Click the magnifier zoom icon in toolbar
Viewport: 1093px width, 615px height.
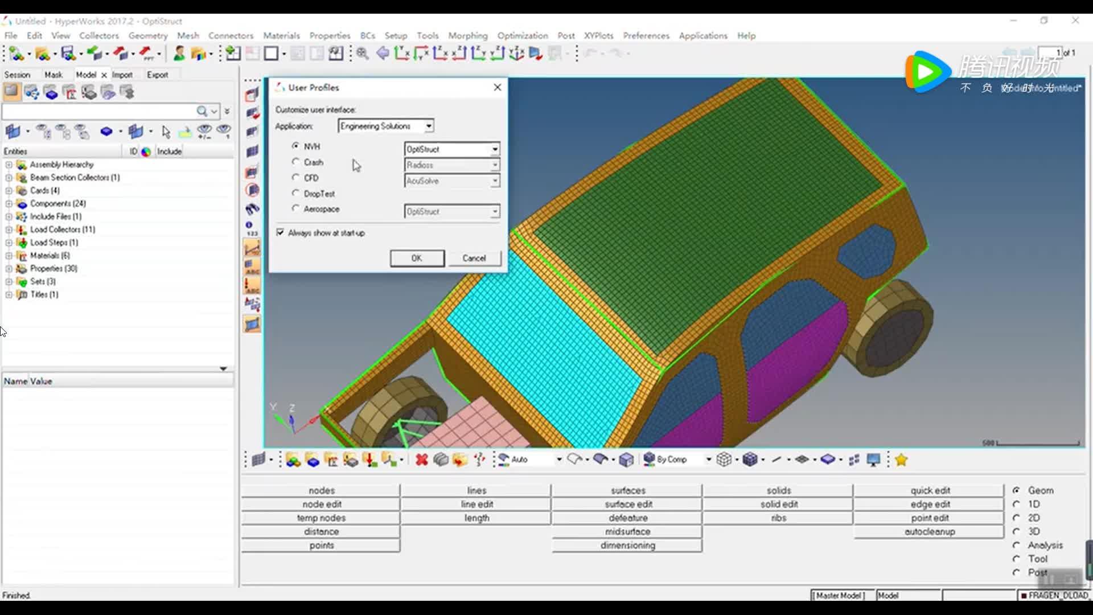click(363, 54)
